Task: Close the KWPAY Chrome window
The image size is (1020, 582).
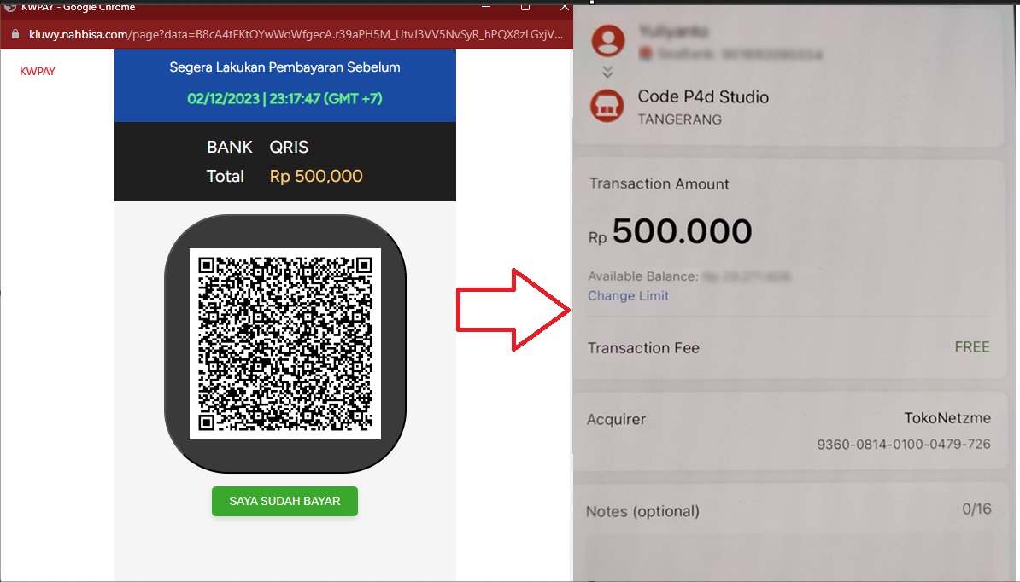Action: click(x=564, y=7)
